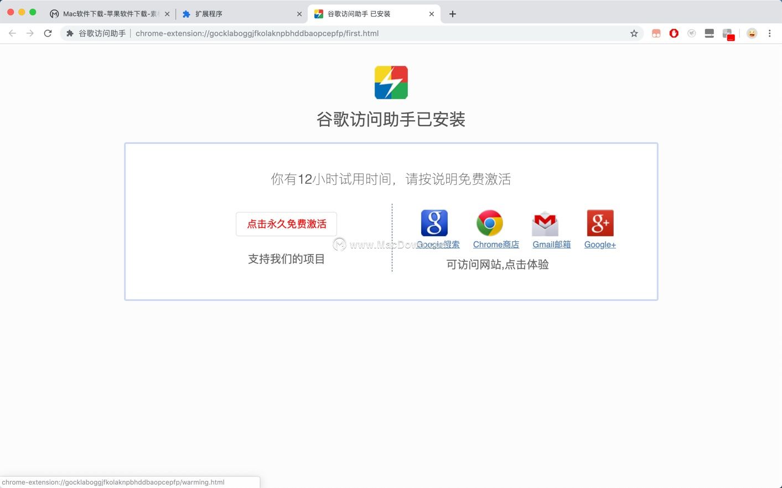Screen dimensions: 782x488
Task: Click the 12小时试用时间 notice text
Action: point(391,179)
